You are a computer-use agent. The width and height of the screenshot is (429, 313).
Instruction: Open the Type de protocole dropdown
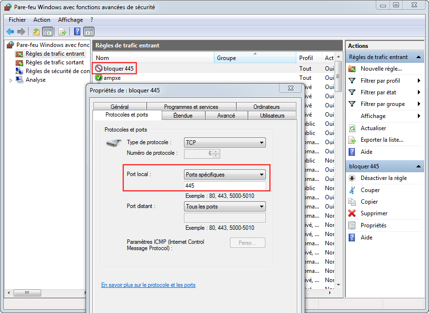[x=225, y=143]
